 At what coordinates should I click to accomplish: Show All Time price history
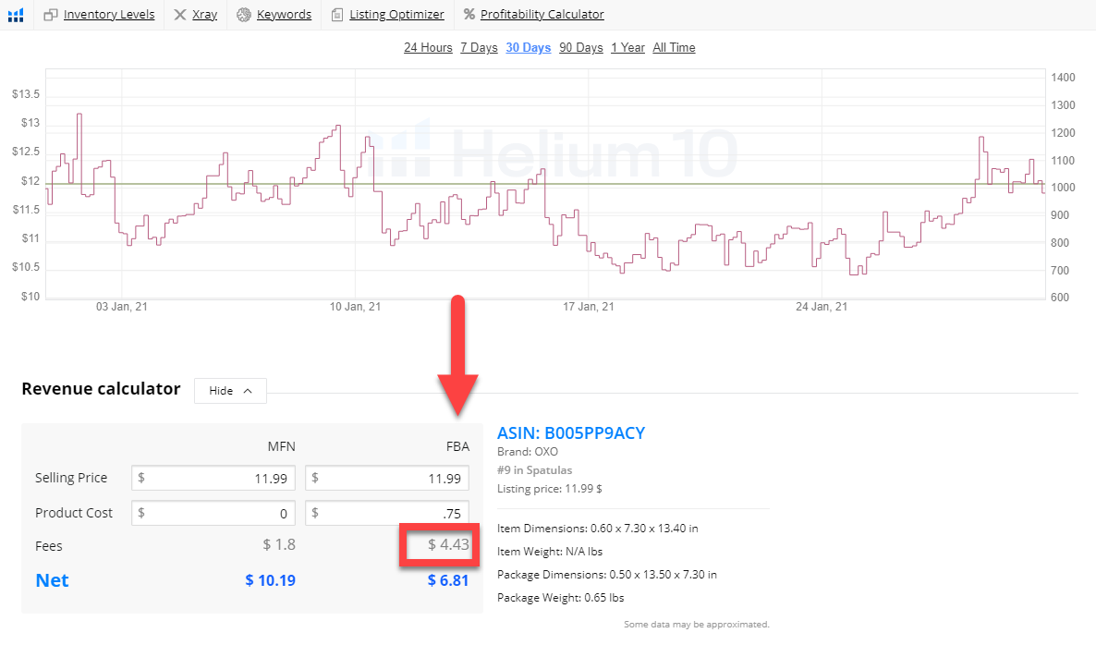click(x=674, y=47)
